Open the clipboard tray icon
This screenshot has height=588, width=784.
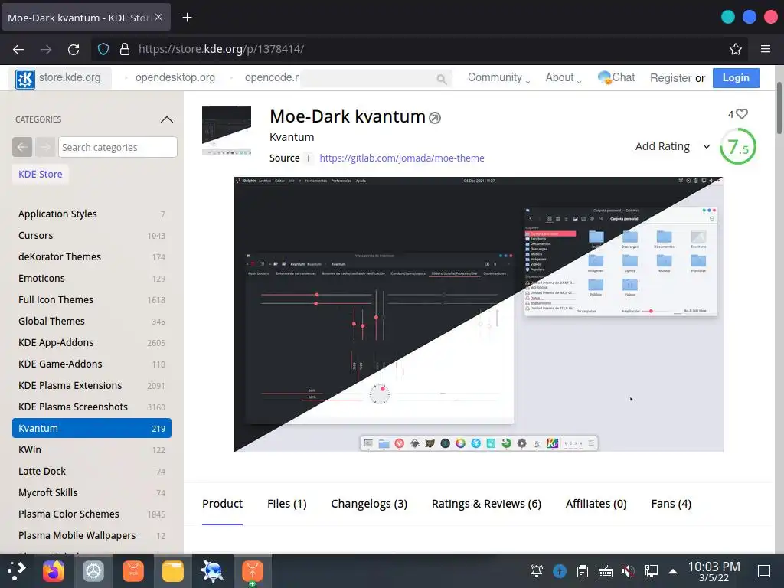pyautogui.click(x=582, y=570)
